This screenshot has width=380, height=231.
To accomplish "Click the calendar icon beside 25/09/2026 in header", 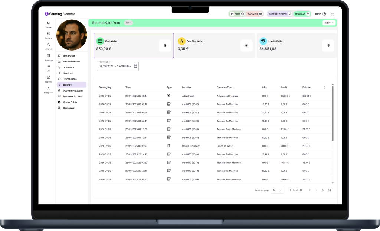I will 308,14.
